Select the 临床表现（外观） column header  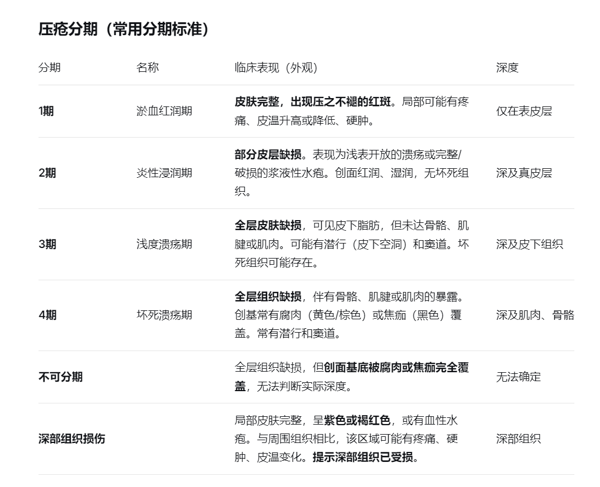coord(276,67)
